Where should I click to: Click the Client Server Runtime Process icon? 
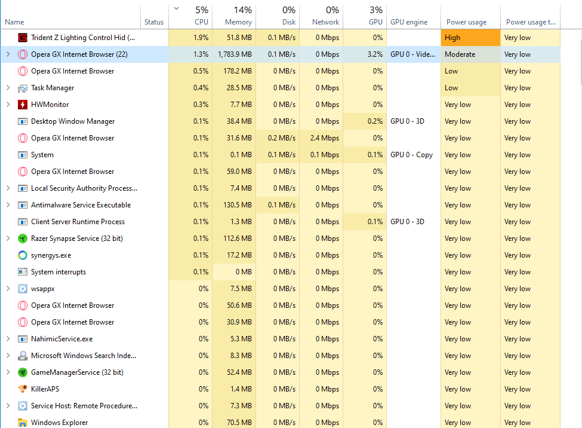point(23,222)
